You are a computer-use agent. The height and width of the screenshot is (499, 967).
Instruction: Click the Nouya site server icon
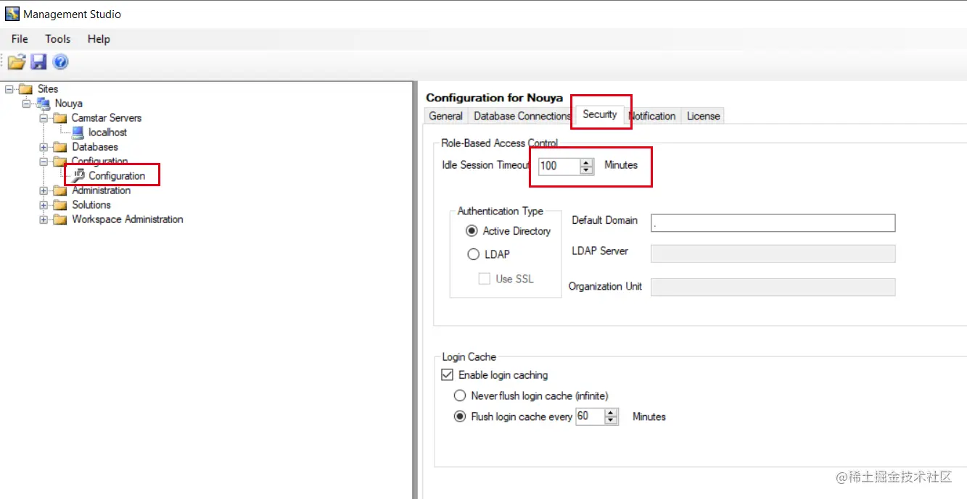click(x=44, y=104)
